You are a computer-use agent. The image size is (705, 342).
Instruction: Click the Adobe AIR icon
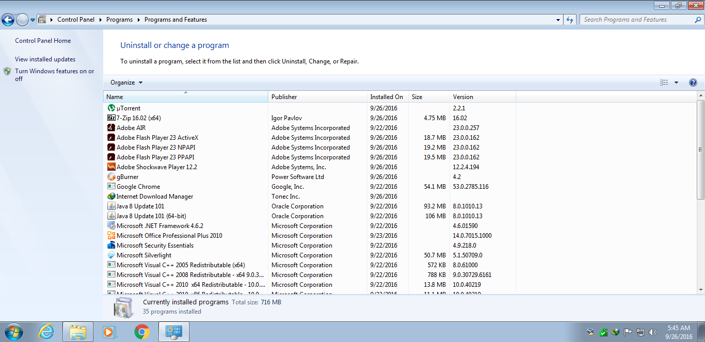tap(111, 128)
